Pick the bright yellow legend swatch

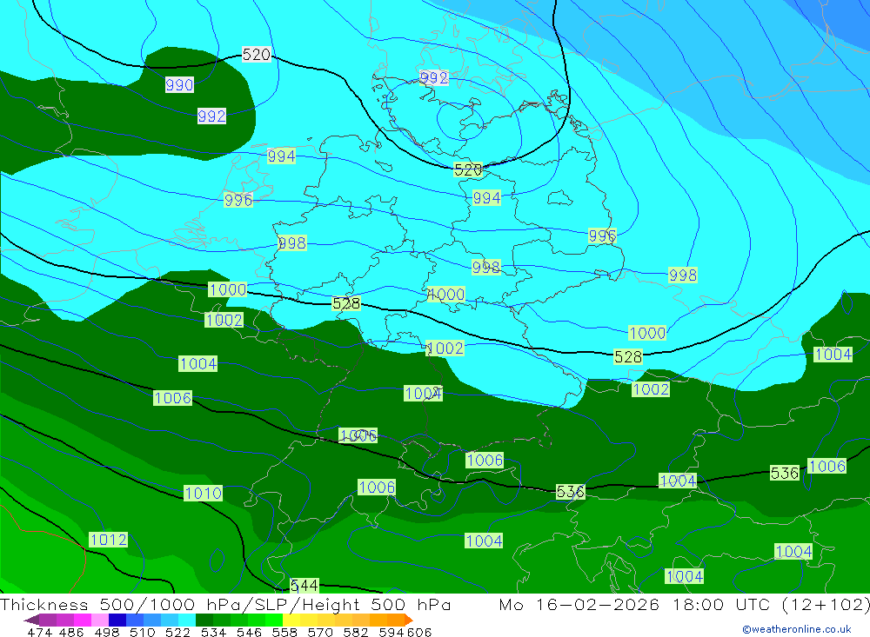pyautogui.click(x=291, y=620)
